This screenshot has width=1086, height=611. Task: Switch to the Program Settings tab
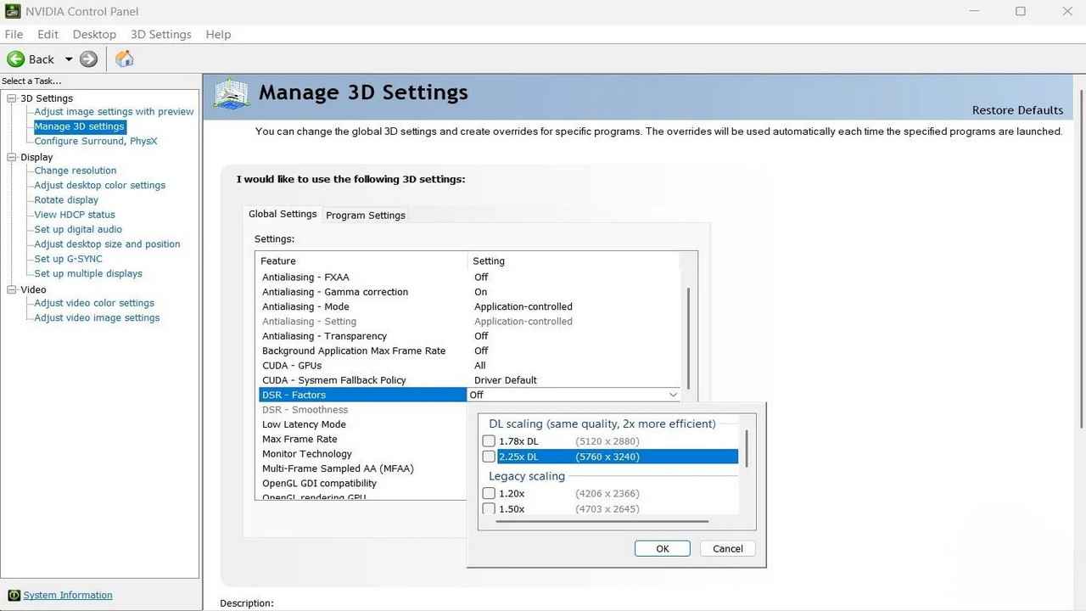[366, 215]
